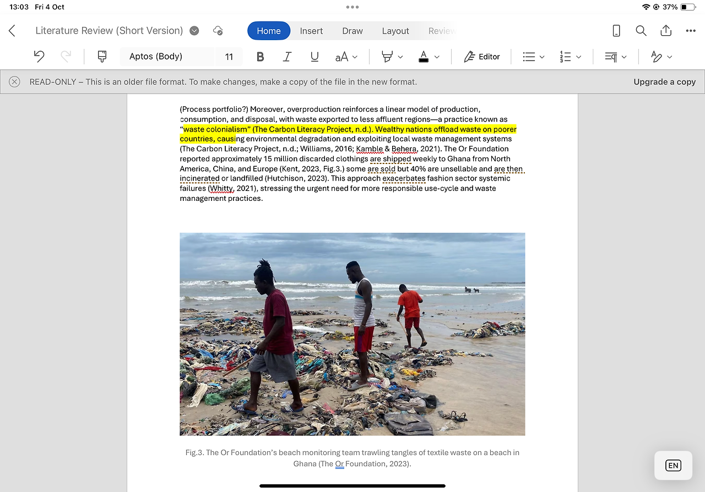Tap the EN keyboard language button
705x492 pixels.
tap(673, 466)
